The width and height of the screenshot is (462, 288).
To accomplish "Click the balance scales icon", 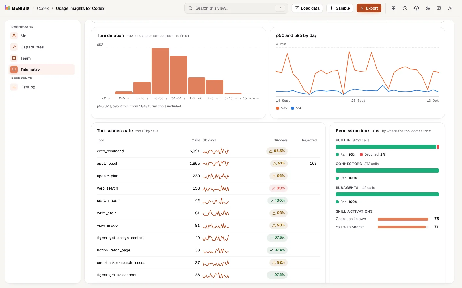I will pyautogui.click(x=428, y=8).
